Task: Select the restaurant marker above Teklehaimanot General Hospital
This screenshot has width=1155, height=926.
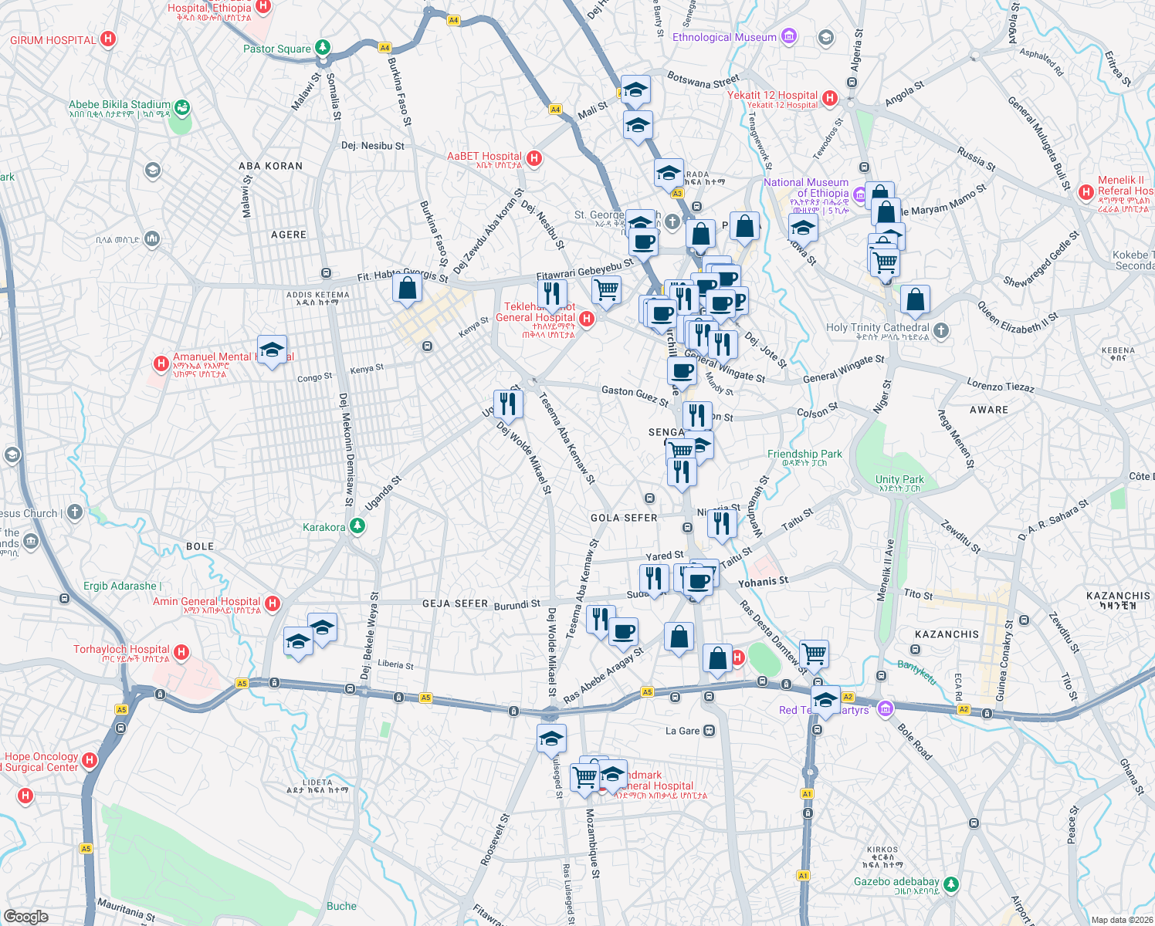Action: tap(552, 294)
